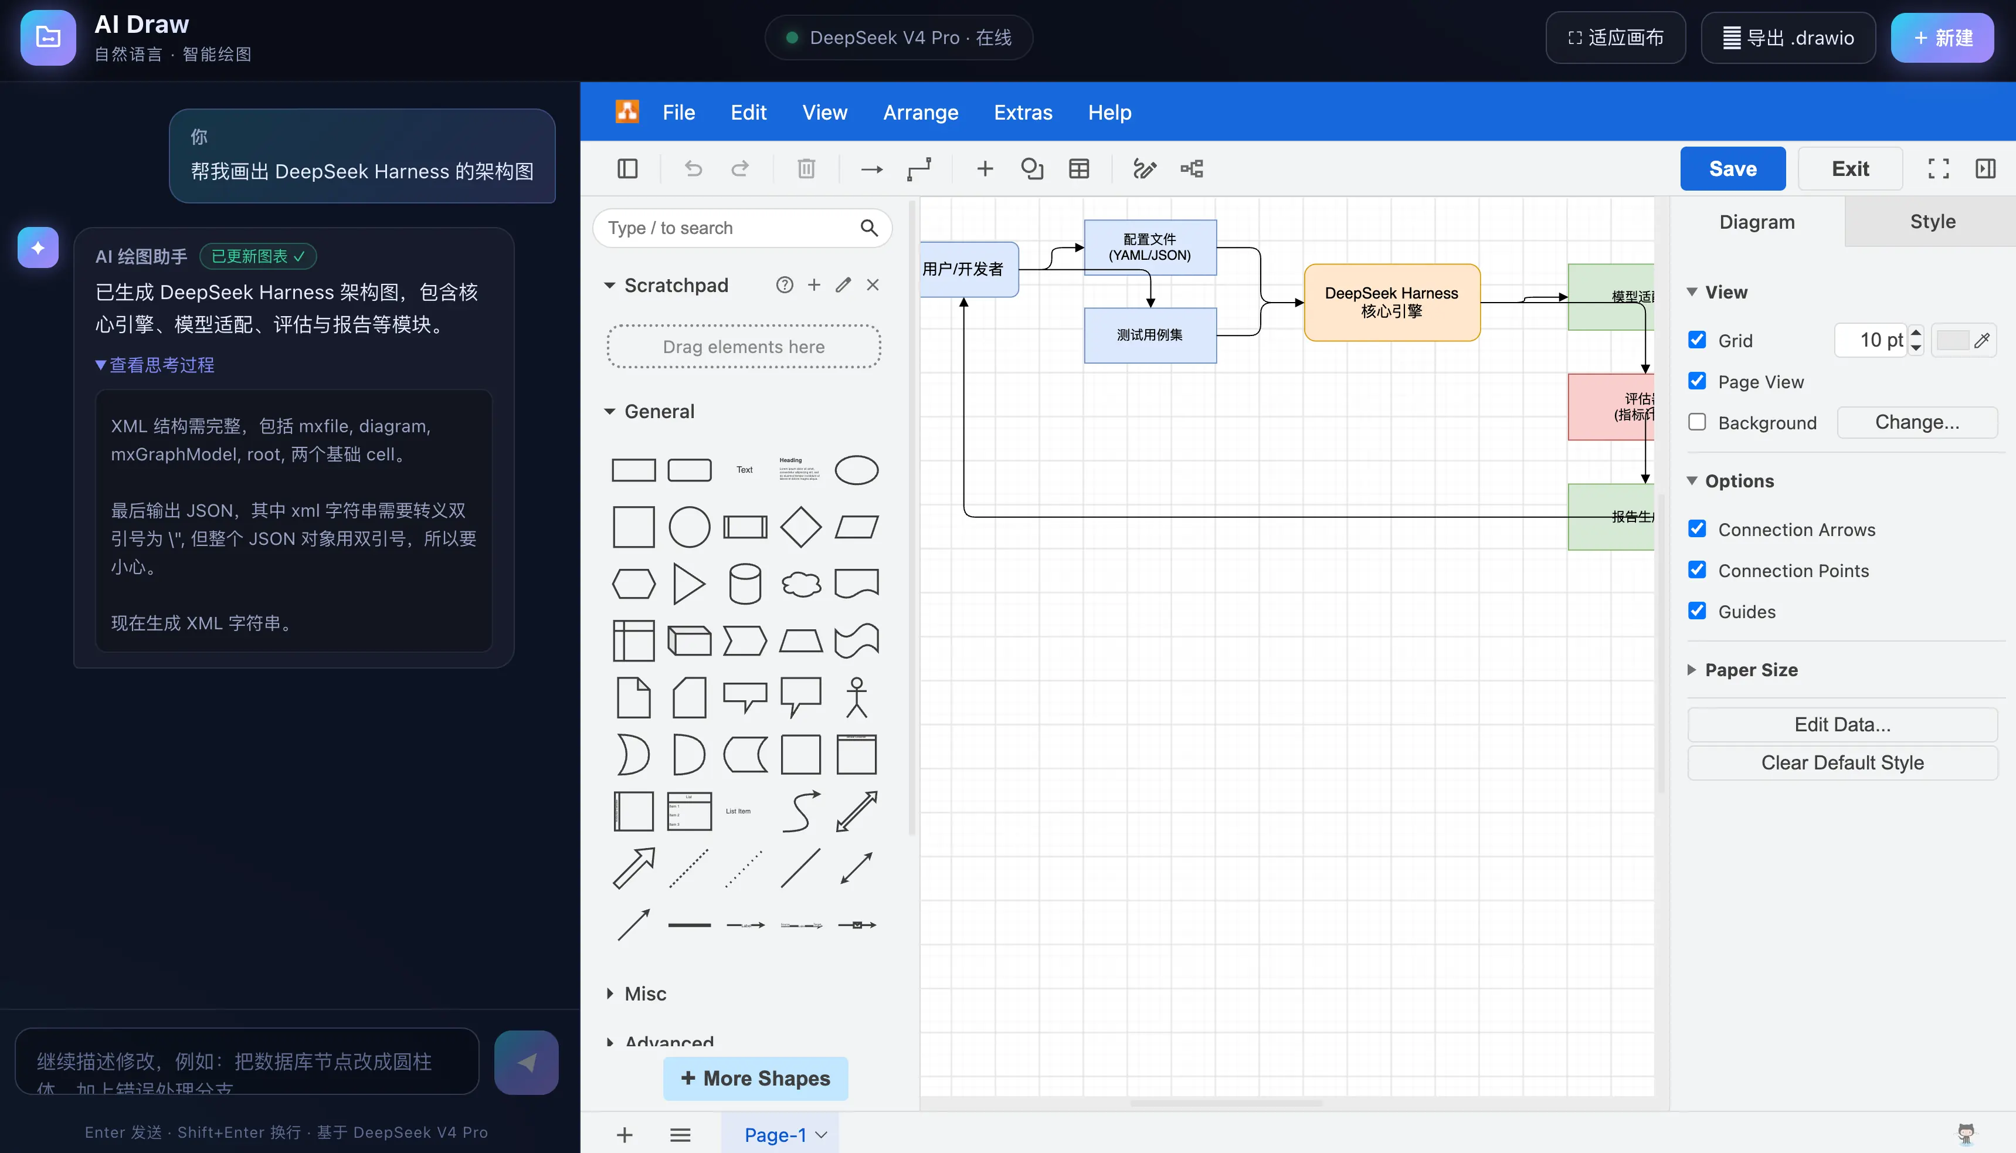This screenshot has height=1153, width=2016.
Task: Click the 新建 button
Action: click(1942, 37)
